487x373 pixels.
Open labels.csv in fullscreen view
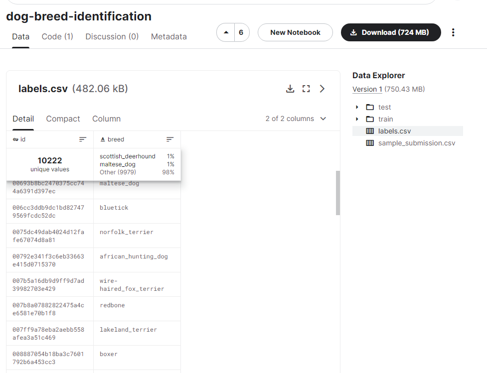click(x=306, y=89)
